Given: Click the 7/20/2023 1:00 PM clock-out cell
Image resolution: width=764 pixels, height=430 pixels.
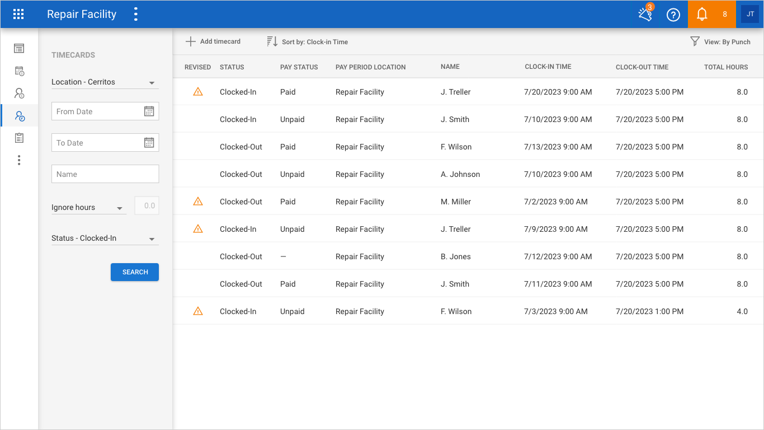Looking at the screenshot, I should pos(650,311).
